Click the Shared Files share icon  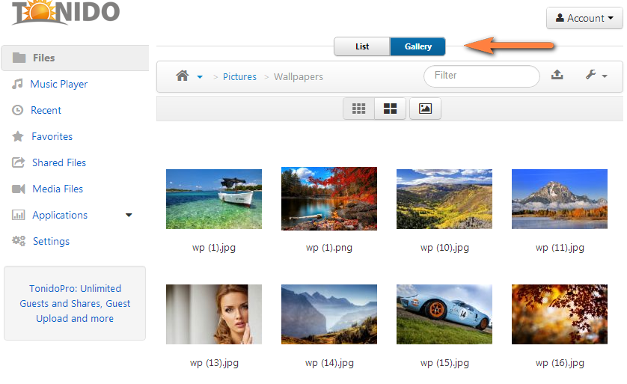pyautogui.click(x=19, y=162)
